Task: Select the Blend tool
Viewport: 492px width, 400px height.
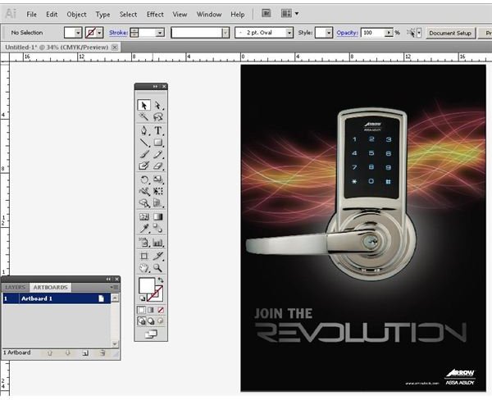Action: 157,229
